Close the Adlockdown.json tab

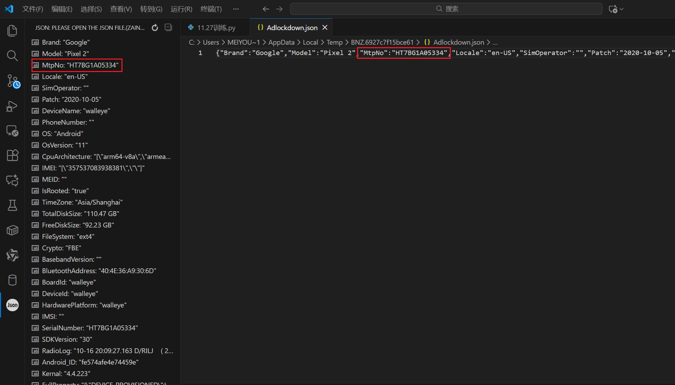pos(325,28)
